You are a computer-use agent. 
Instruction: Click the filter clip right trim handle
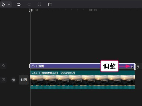pos(135,67)
